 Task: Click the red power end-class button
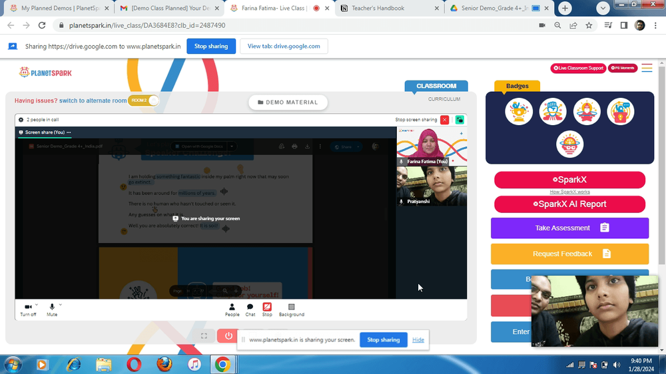click(x=228, y=336)
